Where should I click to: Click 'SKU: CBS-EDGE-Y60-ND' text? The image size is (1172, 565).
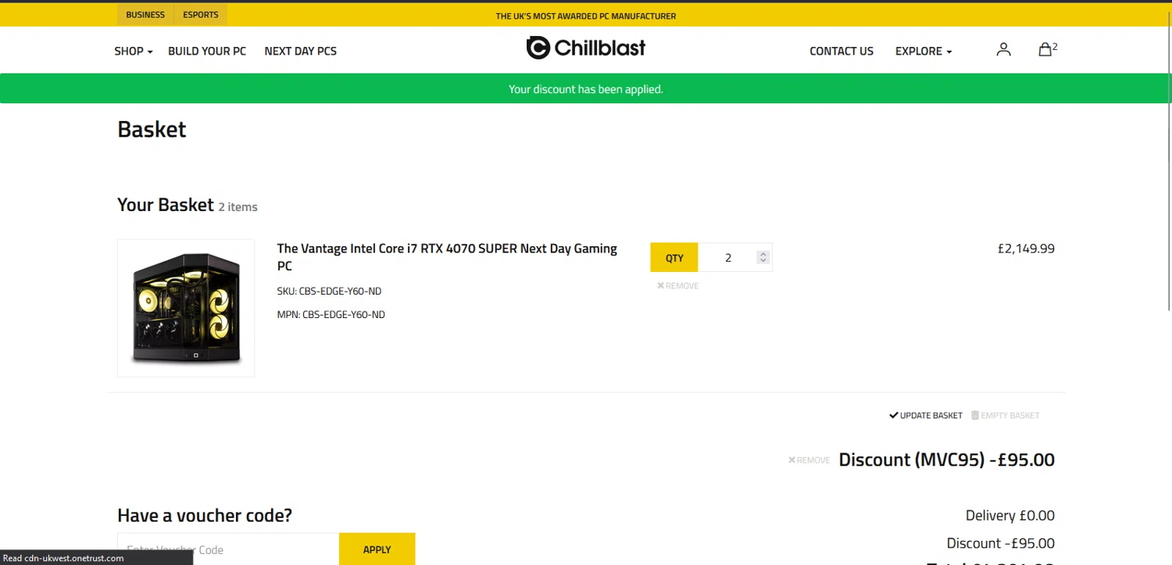coord(330,291)
